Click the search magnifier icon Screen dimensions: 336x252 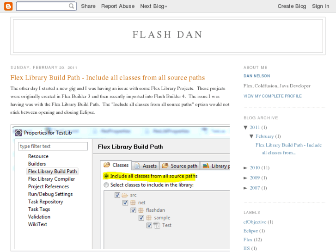71,6
